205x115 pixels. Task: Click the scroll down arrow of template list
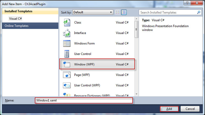click(136, 94)
